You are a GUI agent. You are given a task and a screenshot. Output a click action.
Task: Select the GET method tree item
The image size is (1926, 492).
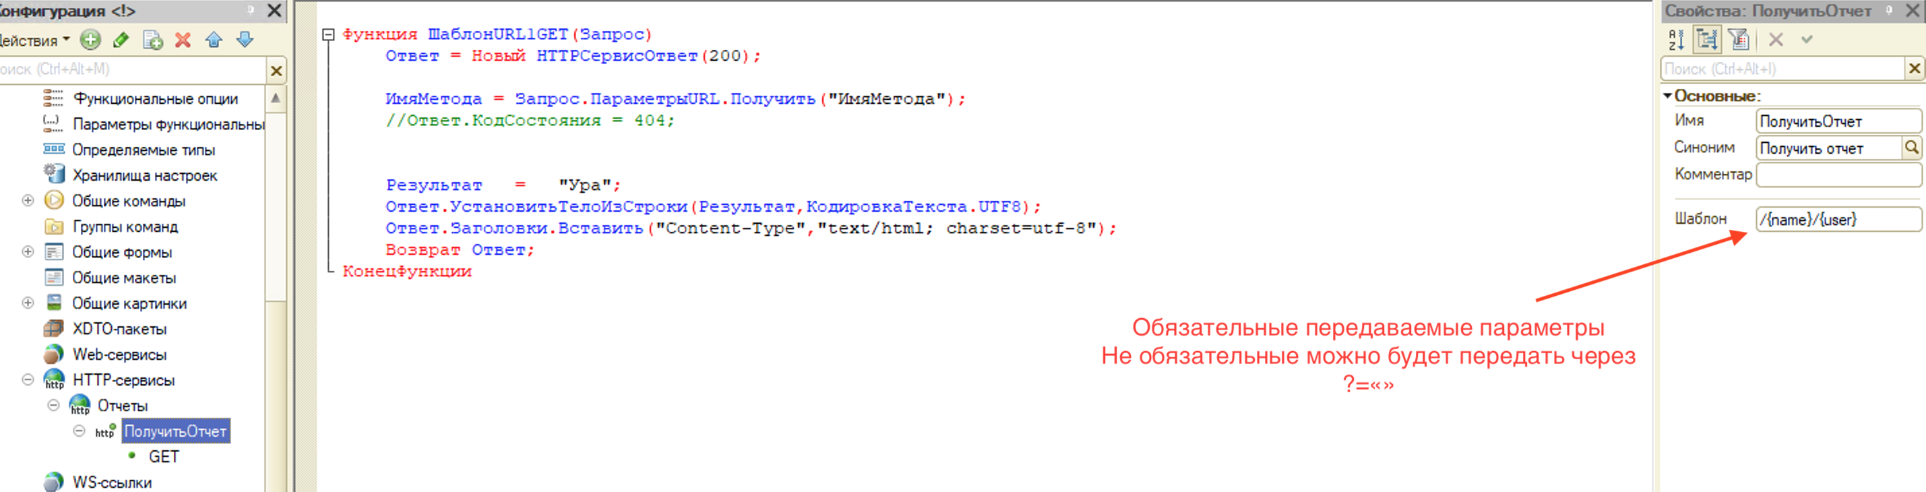tap(164, 456)
